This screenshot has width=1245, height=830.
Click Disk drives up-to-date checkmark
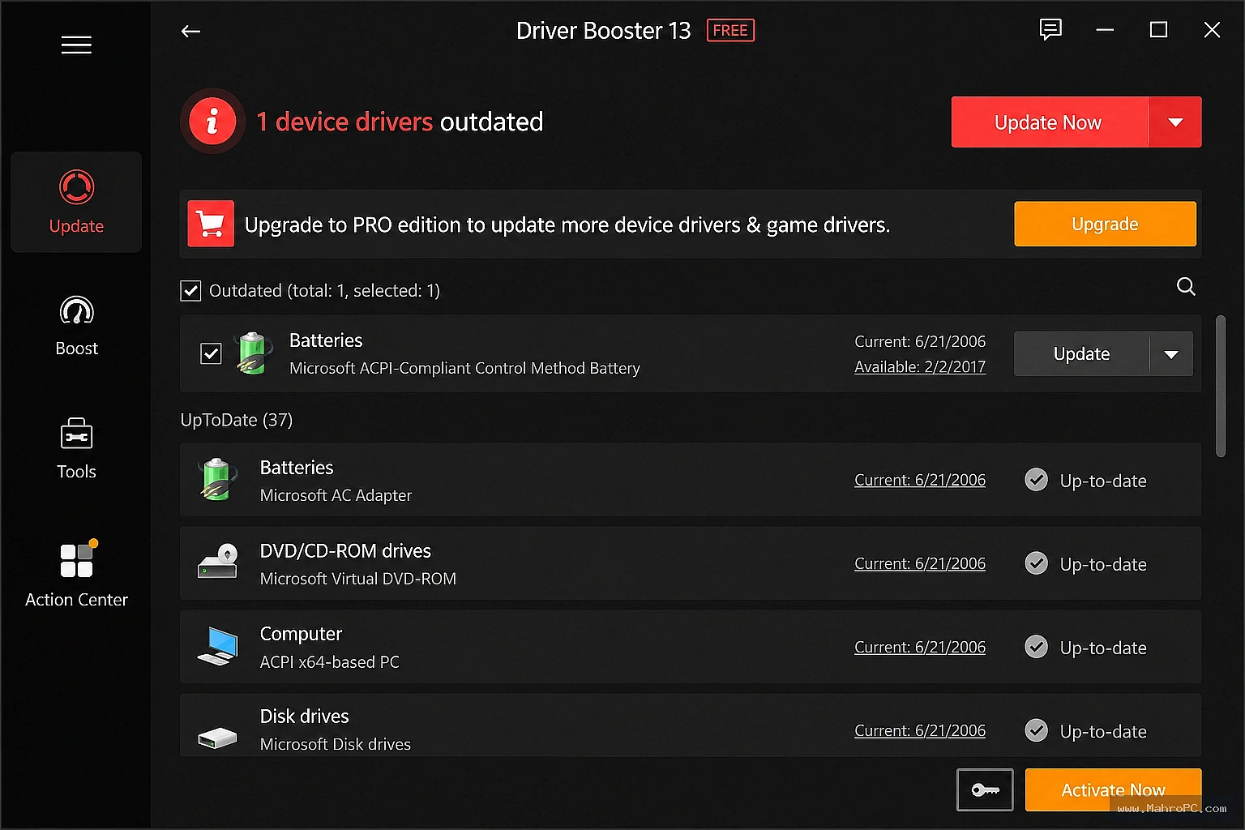[x=1036, y=730]
